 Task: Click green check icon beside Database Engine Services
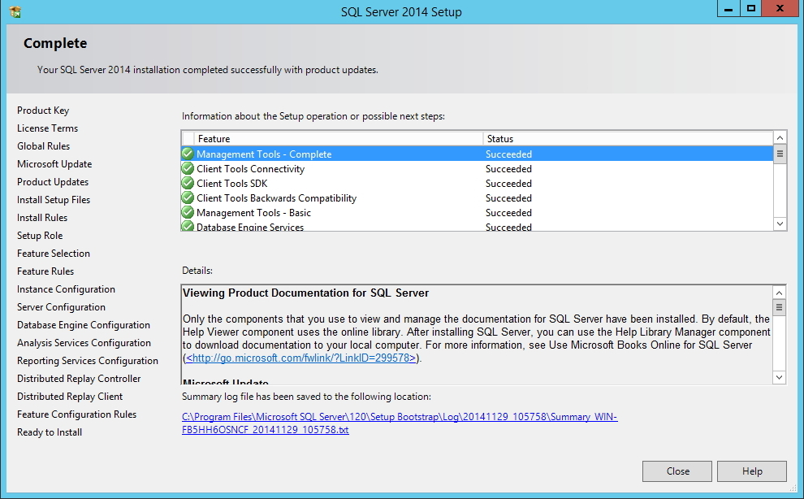(x=188, y=226)
